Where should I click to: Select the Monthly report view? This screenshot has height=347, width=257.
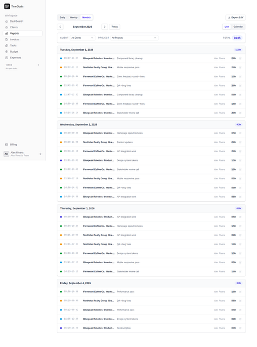coord(86,17)
